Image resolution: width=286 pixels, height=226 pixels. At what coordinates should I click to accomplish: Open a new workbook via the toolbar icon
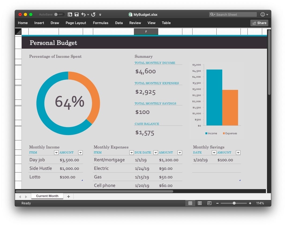70,14
